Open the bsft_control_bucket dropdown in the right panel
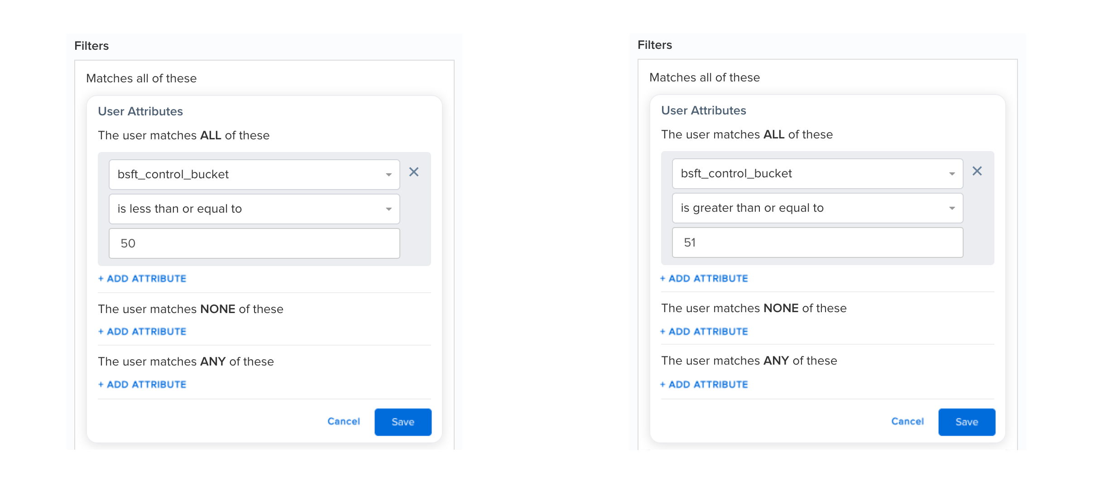The width and height of the screenshot is (1099, 494). [818, 174]
